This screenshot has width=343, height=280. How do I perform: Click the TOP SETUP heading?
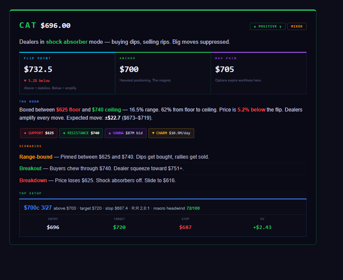(30, 193)
